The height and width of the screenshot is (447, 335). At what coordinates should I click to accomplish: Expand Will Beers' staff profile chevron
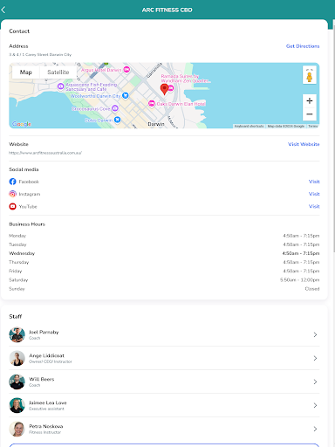pos(315,382)
